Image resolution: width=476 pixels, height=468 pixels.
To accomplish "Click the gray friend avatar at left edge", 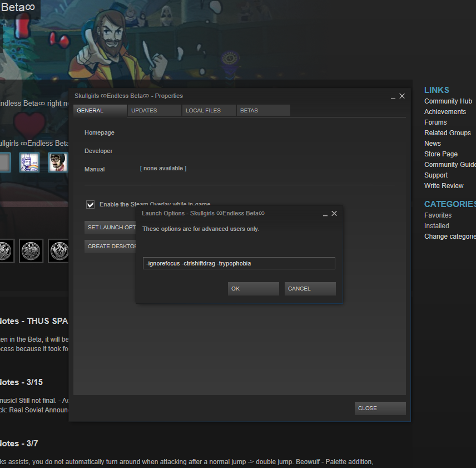I will 4,162.
